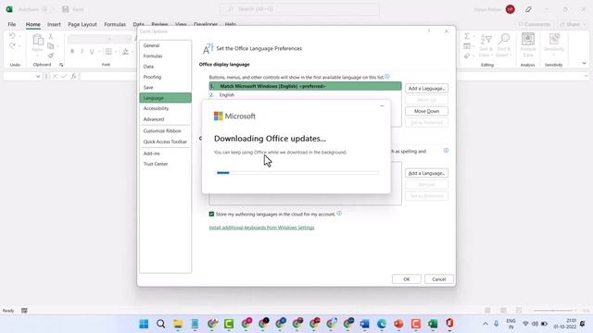Click Move Down button
Image resolution: width=593 pixels, height=333 pixels.
pos(426,111)
